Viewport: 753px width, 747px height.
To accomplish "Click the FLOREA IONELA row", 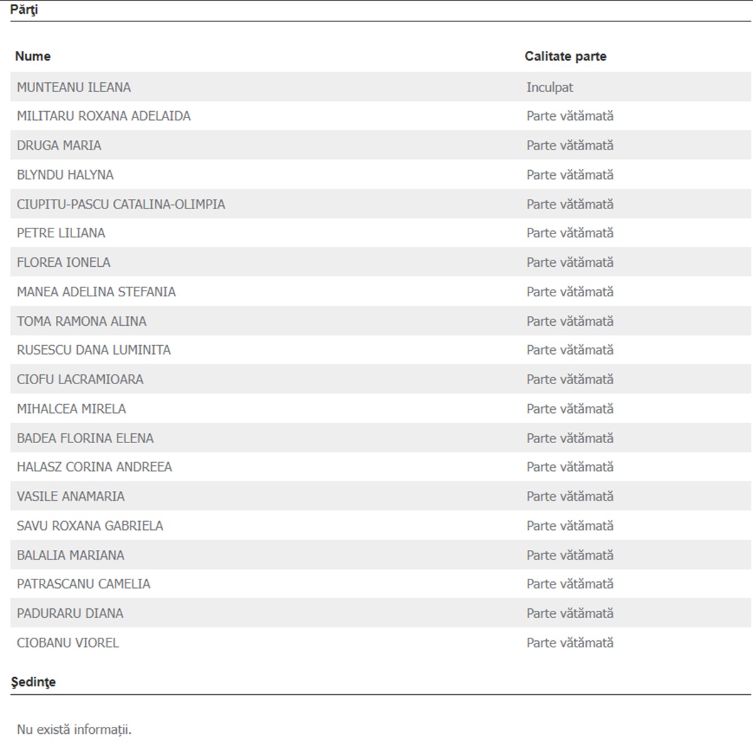I will coord(380,262).
